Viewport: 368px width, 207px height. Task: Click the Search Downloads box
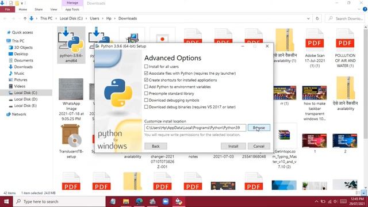[345, 18]
